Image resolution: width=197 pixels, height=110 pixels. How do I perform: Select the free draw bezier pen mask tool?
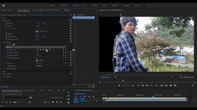pyautogui.click(x=14, y=44)
